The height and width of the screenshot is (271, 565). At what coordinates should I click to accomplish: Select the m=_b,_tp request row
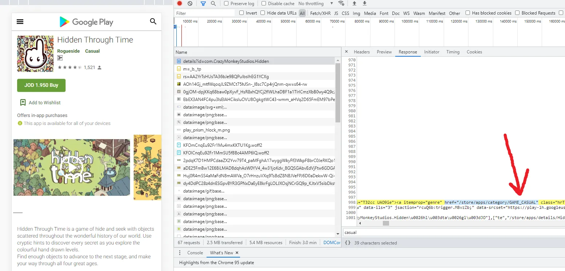(x=255, y=69)
